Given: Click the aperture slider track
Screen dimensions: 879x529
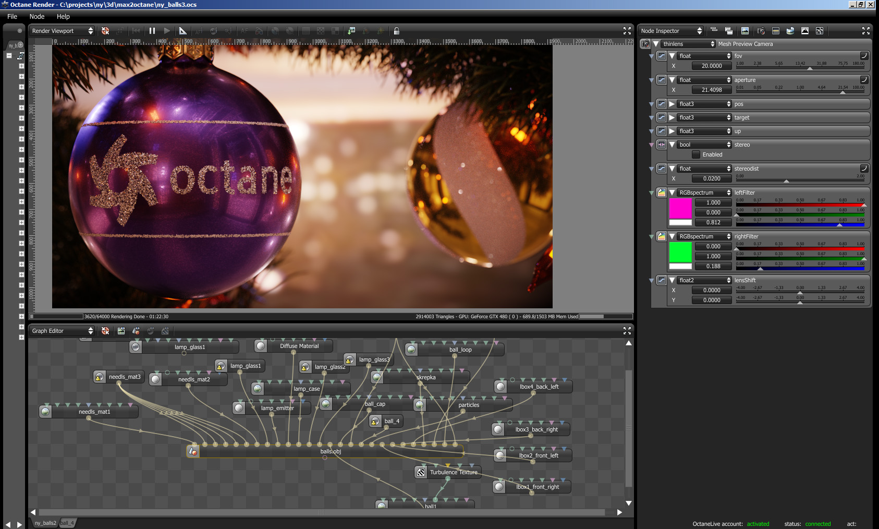Looking at the screenshot, I should pyautogui.click(x=800, y=92).
